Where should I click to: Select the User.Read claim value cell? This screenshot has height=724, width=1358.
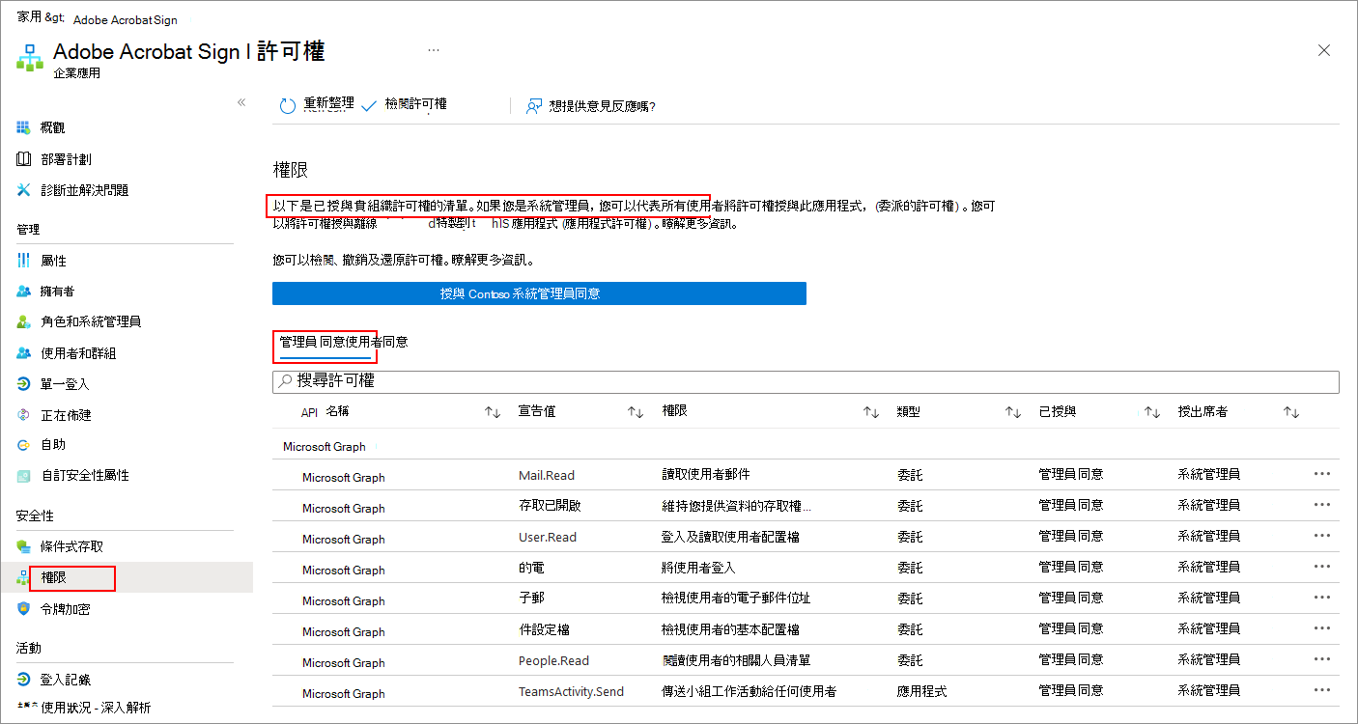click(x=548, y=537)
